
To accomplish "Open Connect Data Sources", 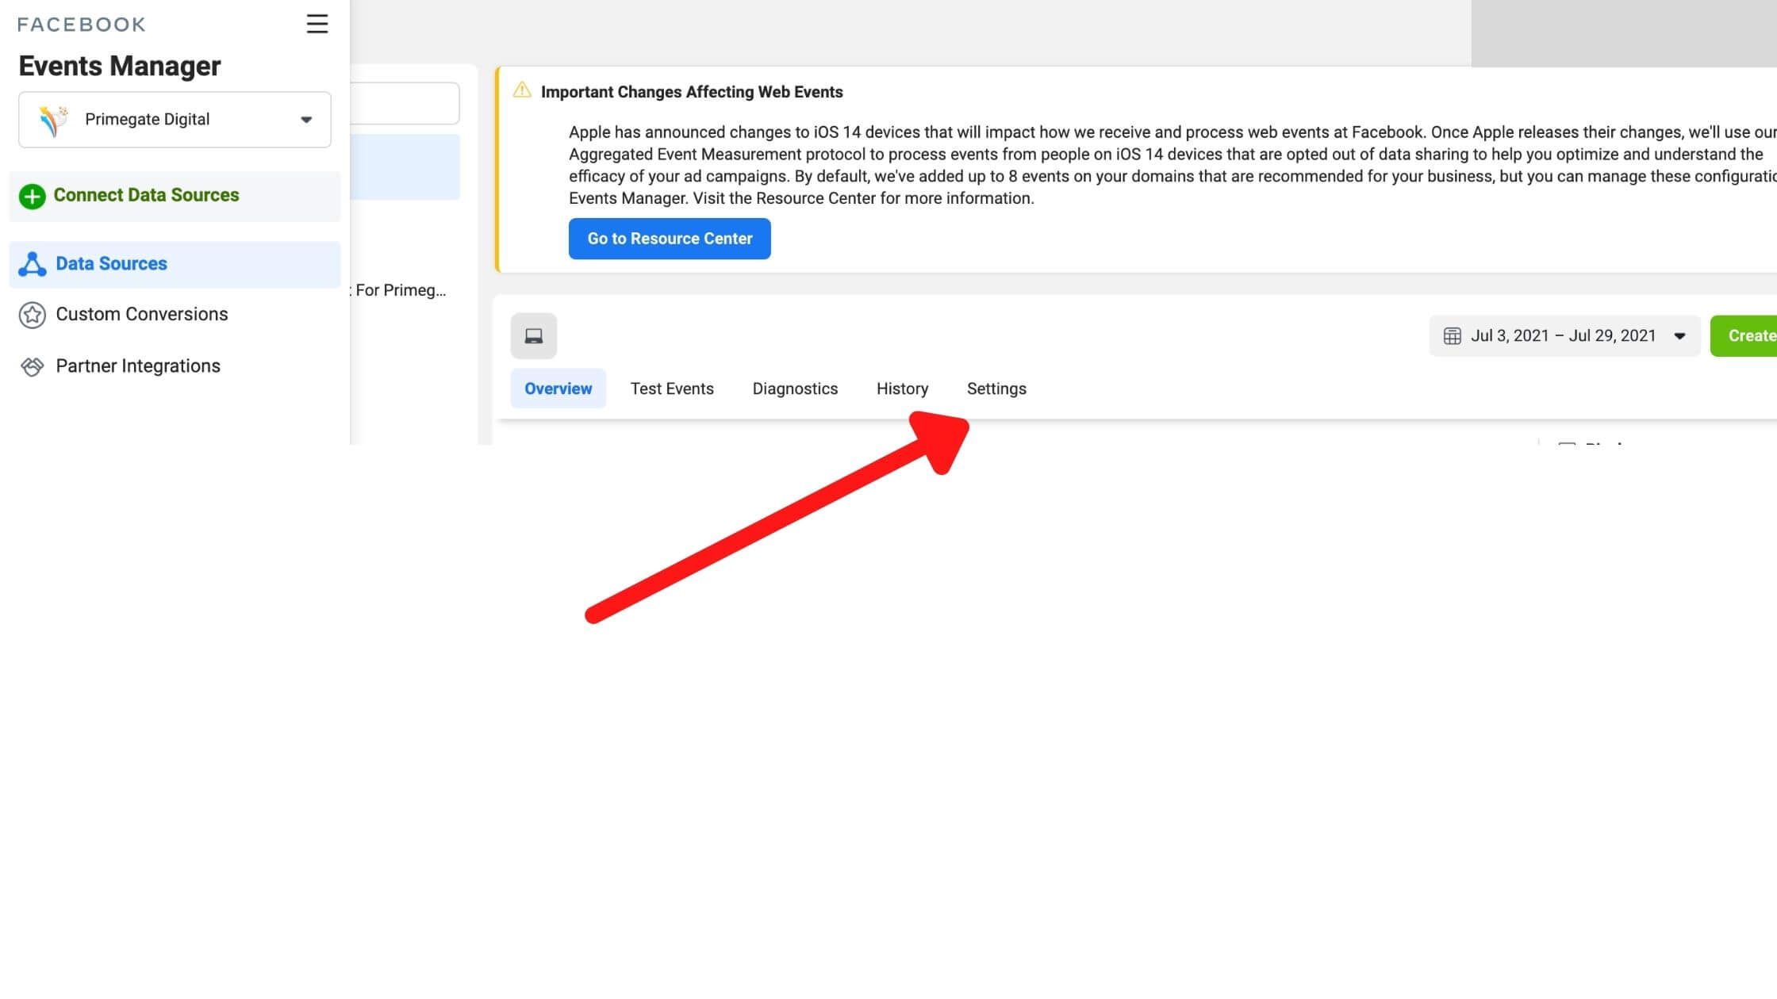I will point(175,196).
